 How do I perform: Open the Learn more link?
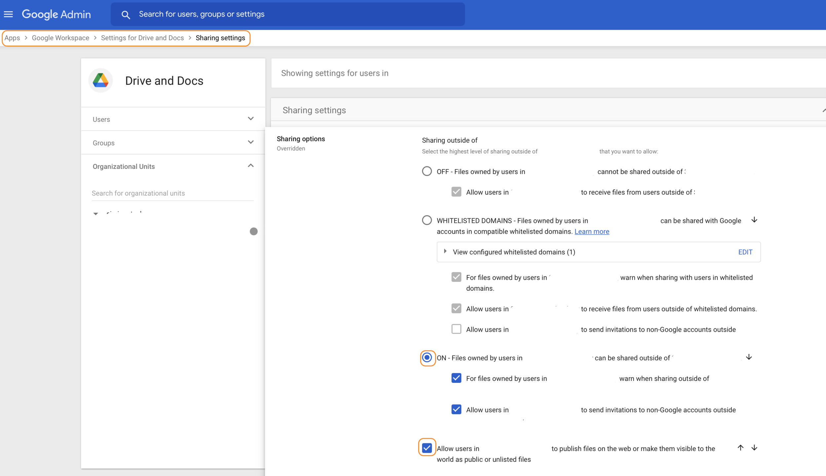(x=592, y=232)
